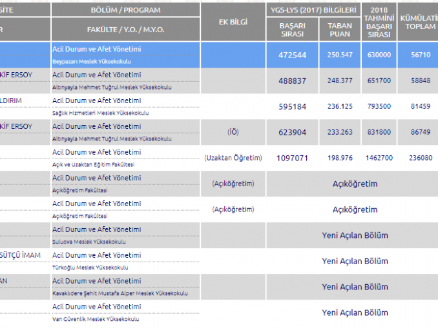This screenshot has width=438, height=328.
Task: Open the program link above Beypazarı Meslek Yüksekokulu
Action: (96, 49)
